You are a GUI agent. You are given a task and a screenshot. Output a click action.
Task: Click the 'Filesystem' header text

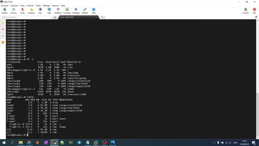13,62
